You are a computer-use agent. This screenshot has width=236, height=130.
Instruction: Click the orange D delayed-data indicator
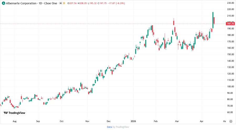point(64,3)
